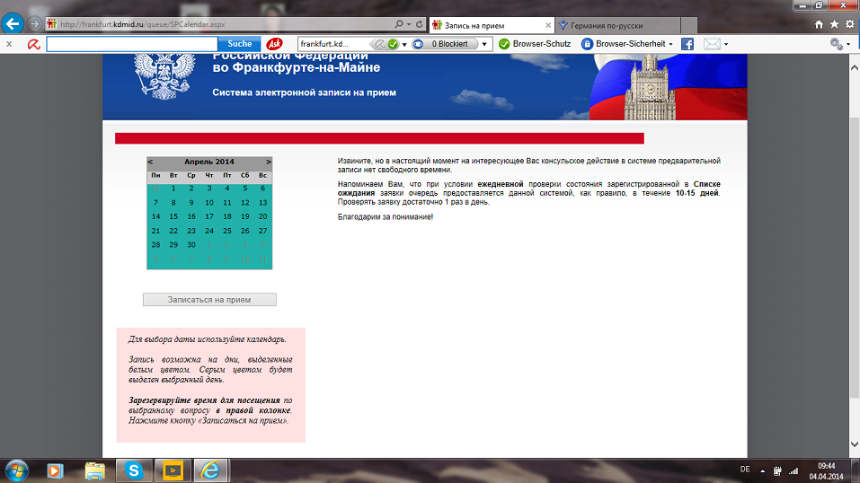
Task: Click the browser back arrow button
Action: [x=13, y=25]
